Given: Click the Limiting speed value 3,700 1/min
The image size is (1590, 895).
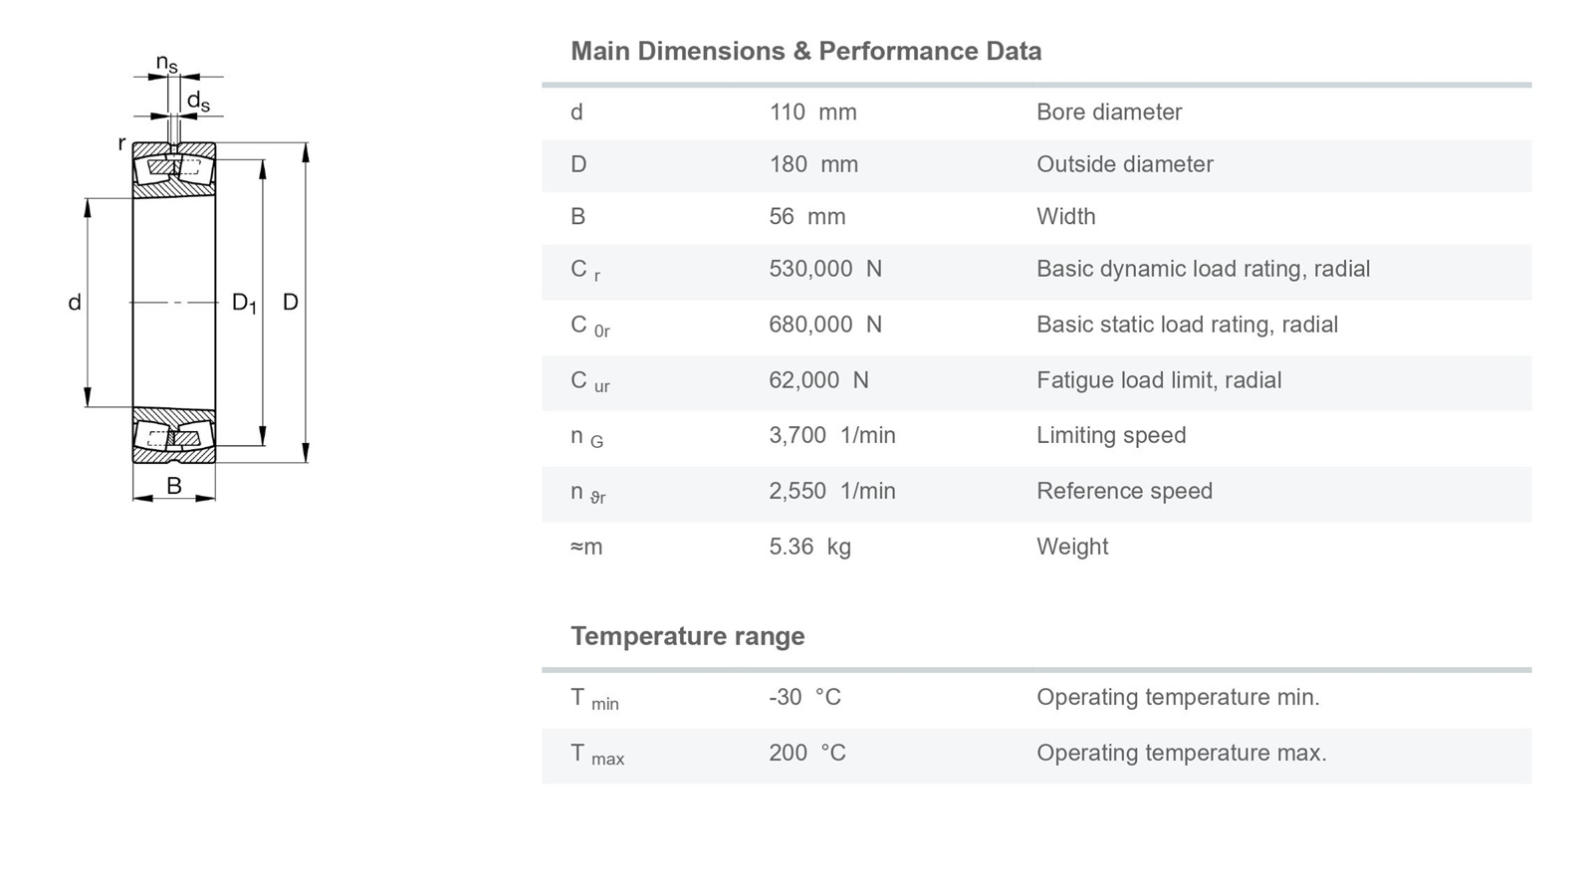Looking at the screenshot, I should (831, 435).
